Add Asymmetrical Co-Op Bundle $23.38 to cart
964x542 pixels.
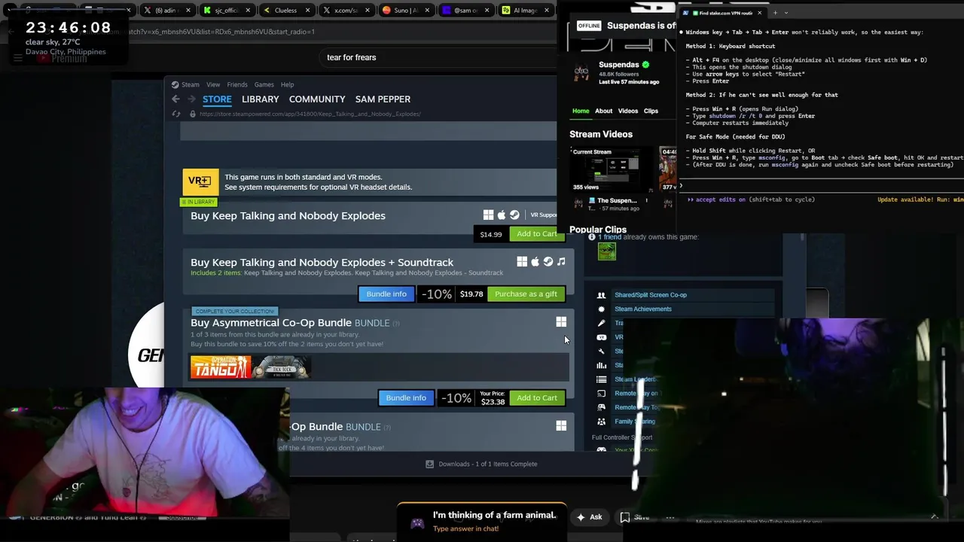click(536, 398)
